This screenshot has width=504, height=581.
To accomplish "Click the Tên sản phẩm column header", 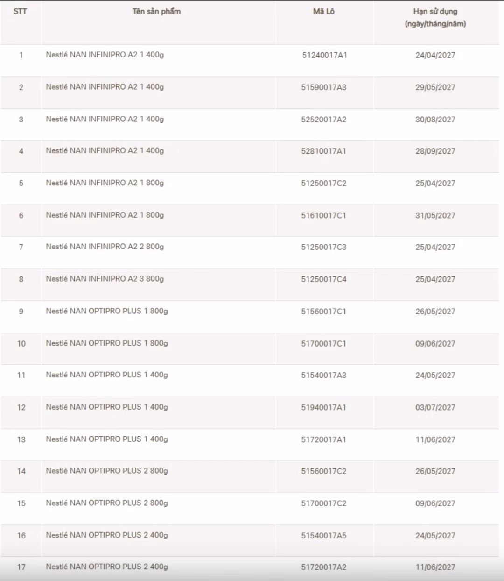I will [156, 11].
